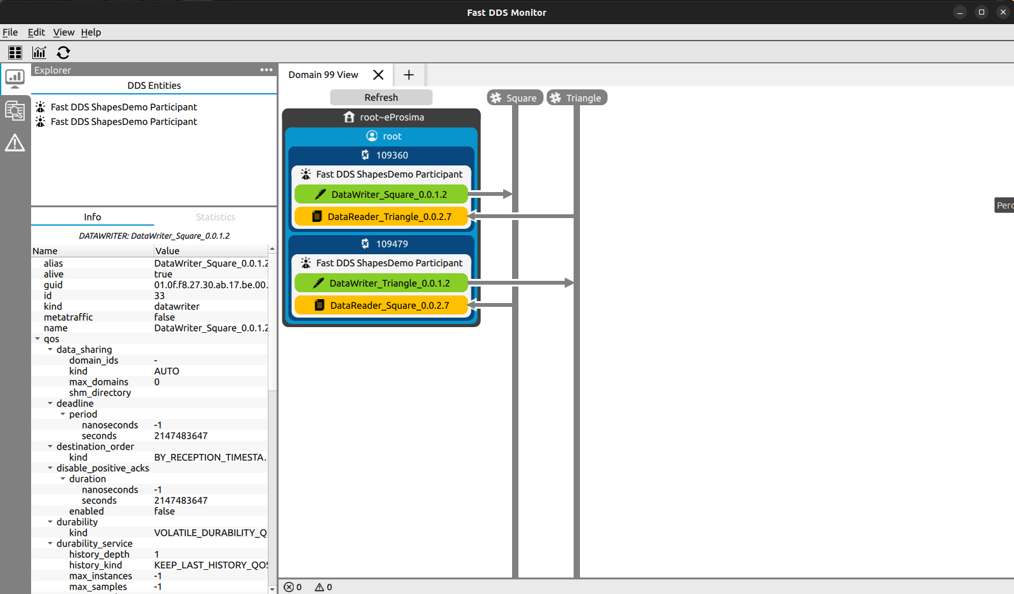Collapse the deadline node
This screenshot has height=594, width=1014.
pyautogui.click(x=50, y=403)
